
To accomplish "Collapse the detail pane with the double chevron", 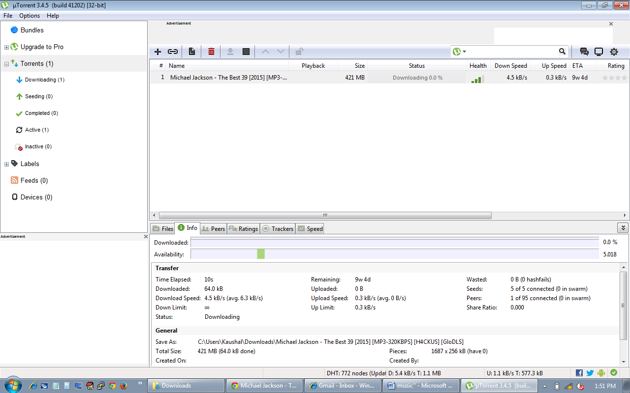I will [623, 228].
